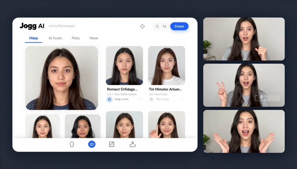Select the Pistu navigation tab

75,38
